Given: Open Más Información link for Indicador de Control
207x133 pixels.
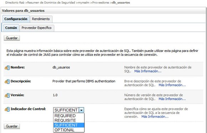Looking at the screenshot, I should tap(155, 117).
